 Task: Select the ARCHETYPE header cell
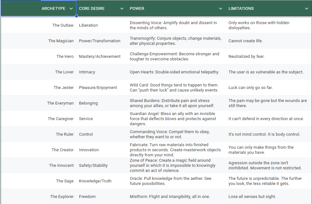(38, 8)
